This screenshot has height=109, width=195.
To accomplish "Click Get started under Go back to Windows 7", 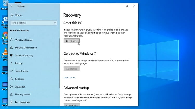I will [x=71, y=69].
